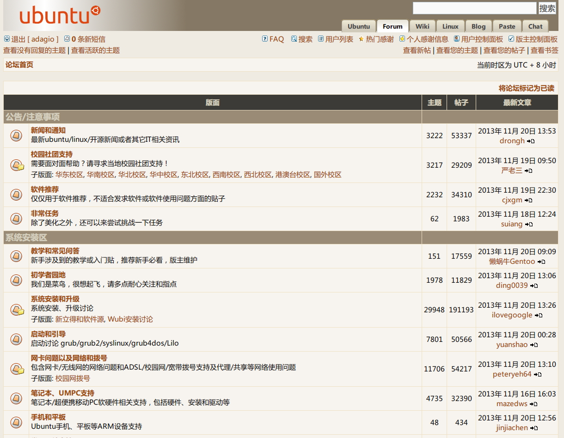View latest post icon next to ilovegoogle
The image size is (564, 438).
click(x=539, y=316)
